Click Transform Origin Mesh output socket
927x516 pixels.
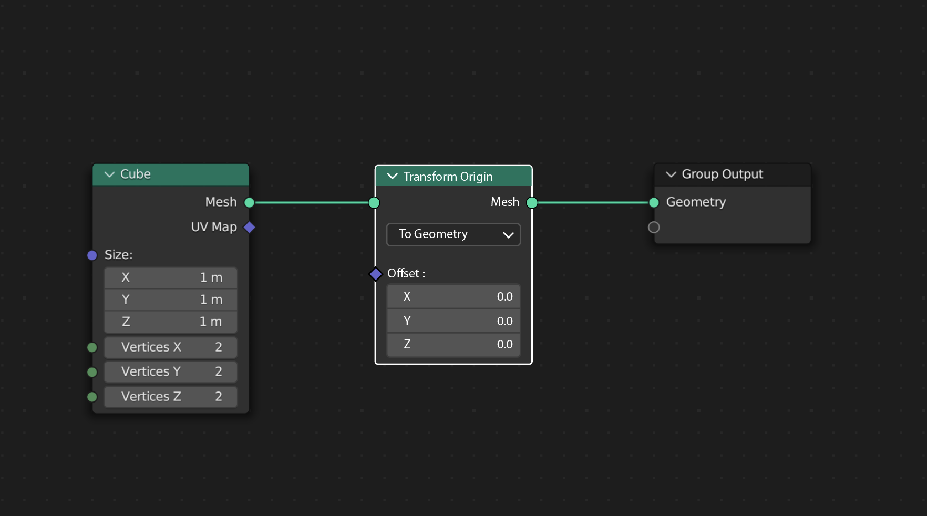(532, 203)
